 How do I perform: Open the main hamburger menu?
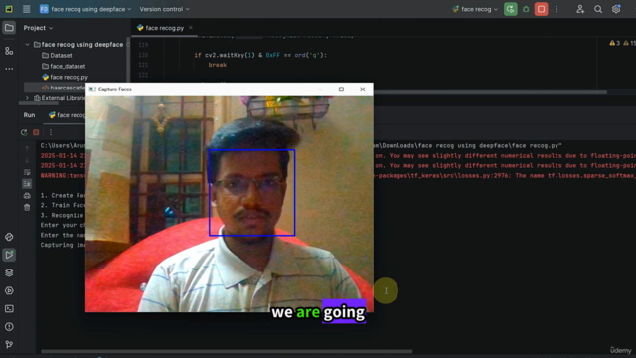pos(27,9)
